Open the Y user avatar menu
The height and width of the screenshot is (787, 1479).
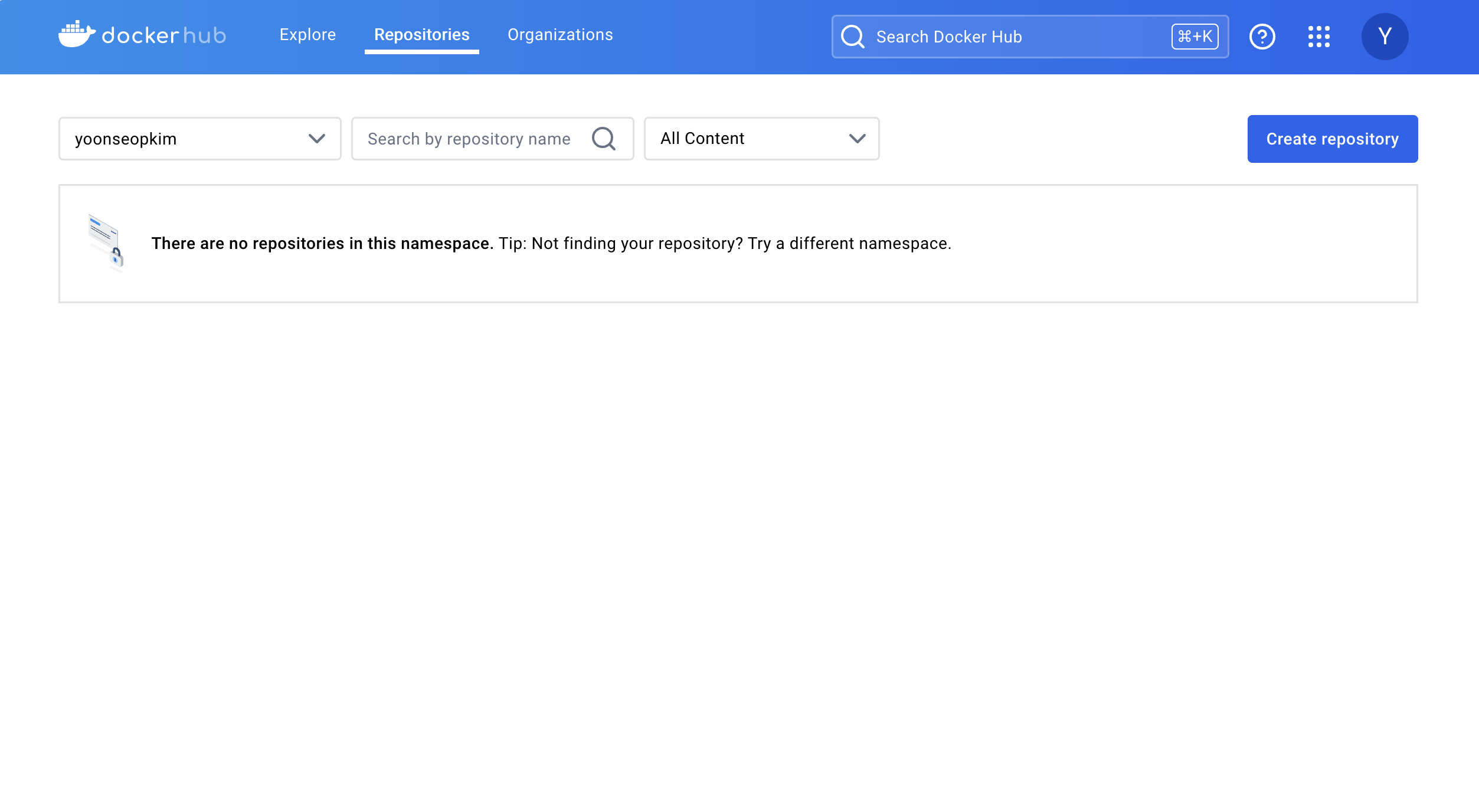pyautogui.click(x=1385, y=37)
